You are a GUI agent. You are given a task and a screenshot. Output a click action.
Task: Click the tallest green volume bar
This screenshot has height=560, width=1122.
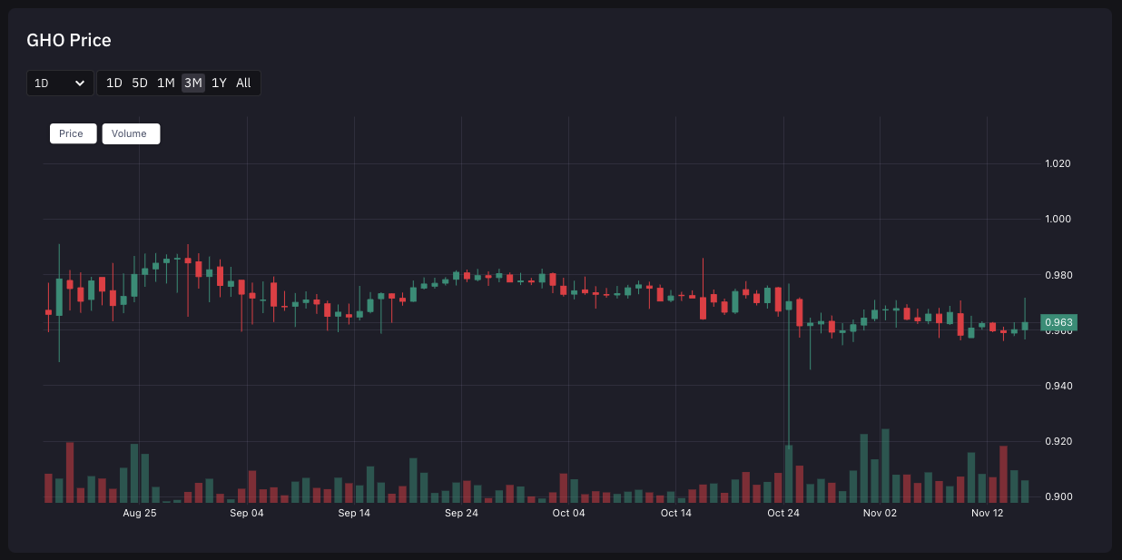click(885, 466)
